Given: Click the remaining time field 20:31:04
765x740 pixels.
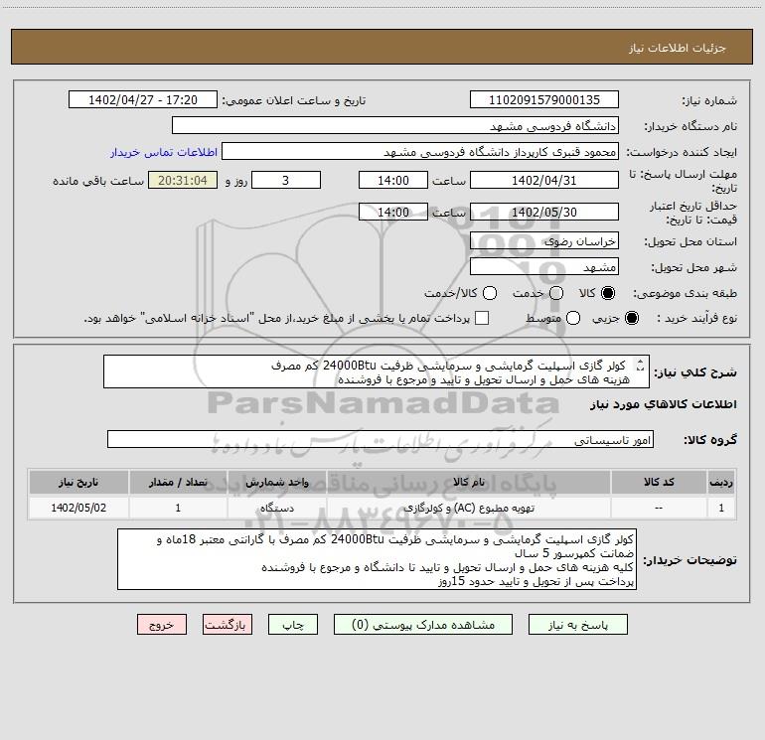Looking at the screenshot, I should pyautogui.click(x=183, y=180).
